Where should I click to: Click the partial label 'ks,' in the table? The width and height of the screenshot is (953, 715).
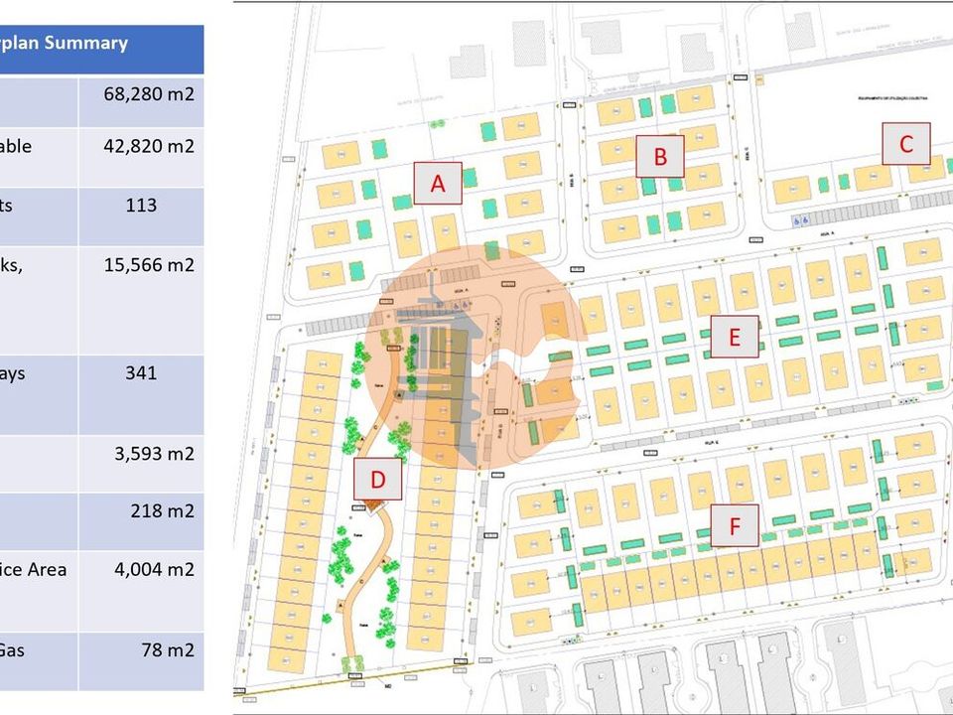pyautogui.click(x=12, y=266)
